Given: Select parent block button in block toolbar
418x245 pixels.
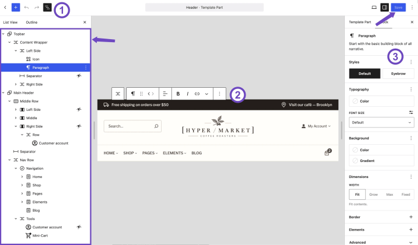Looking at the screenshot, I should pos(118,94).
